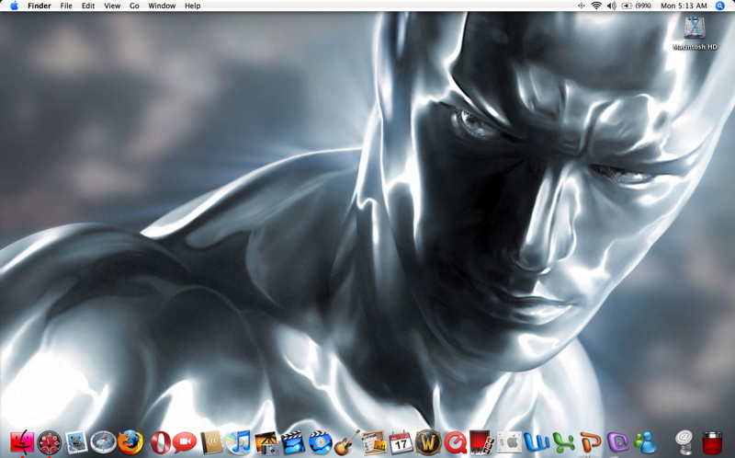
Task: Open the File menu
Action: 66,6
